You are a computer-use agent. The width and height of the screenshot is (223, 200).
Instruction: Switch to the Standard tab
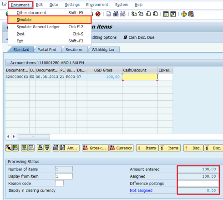pos(21,50)
